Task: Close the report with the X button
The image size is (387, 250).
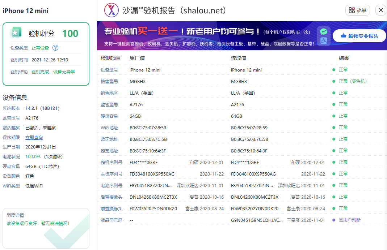Action: pyautogui.click(x=381, y=10)
